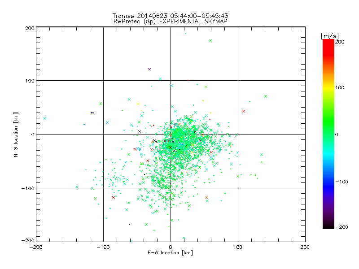The height and width of the screenshot is (269, 359).
Task: Click the 'E-W location [km]' axis label
Action: coord(170,253)
